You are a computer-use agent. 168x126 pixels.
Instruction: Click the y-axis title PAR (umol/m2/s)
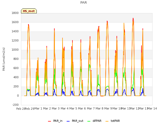(x=4, y=59)
